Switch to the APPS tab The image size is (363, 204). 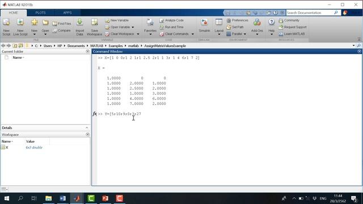pos(67,12)
